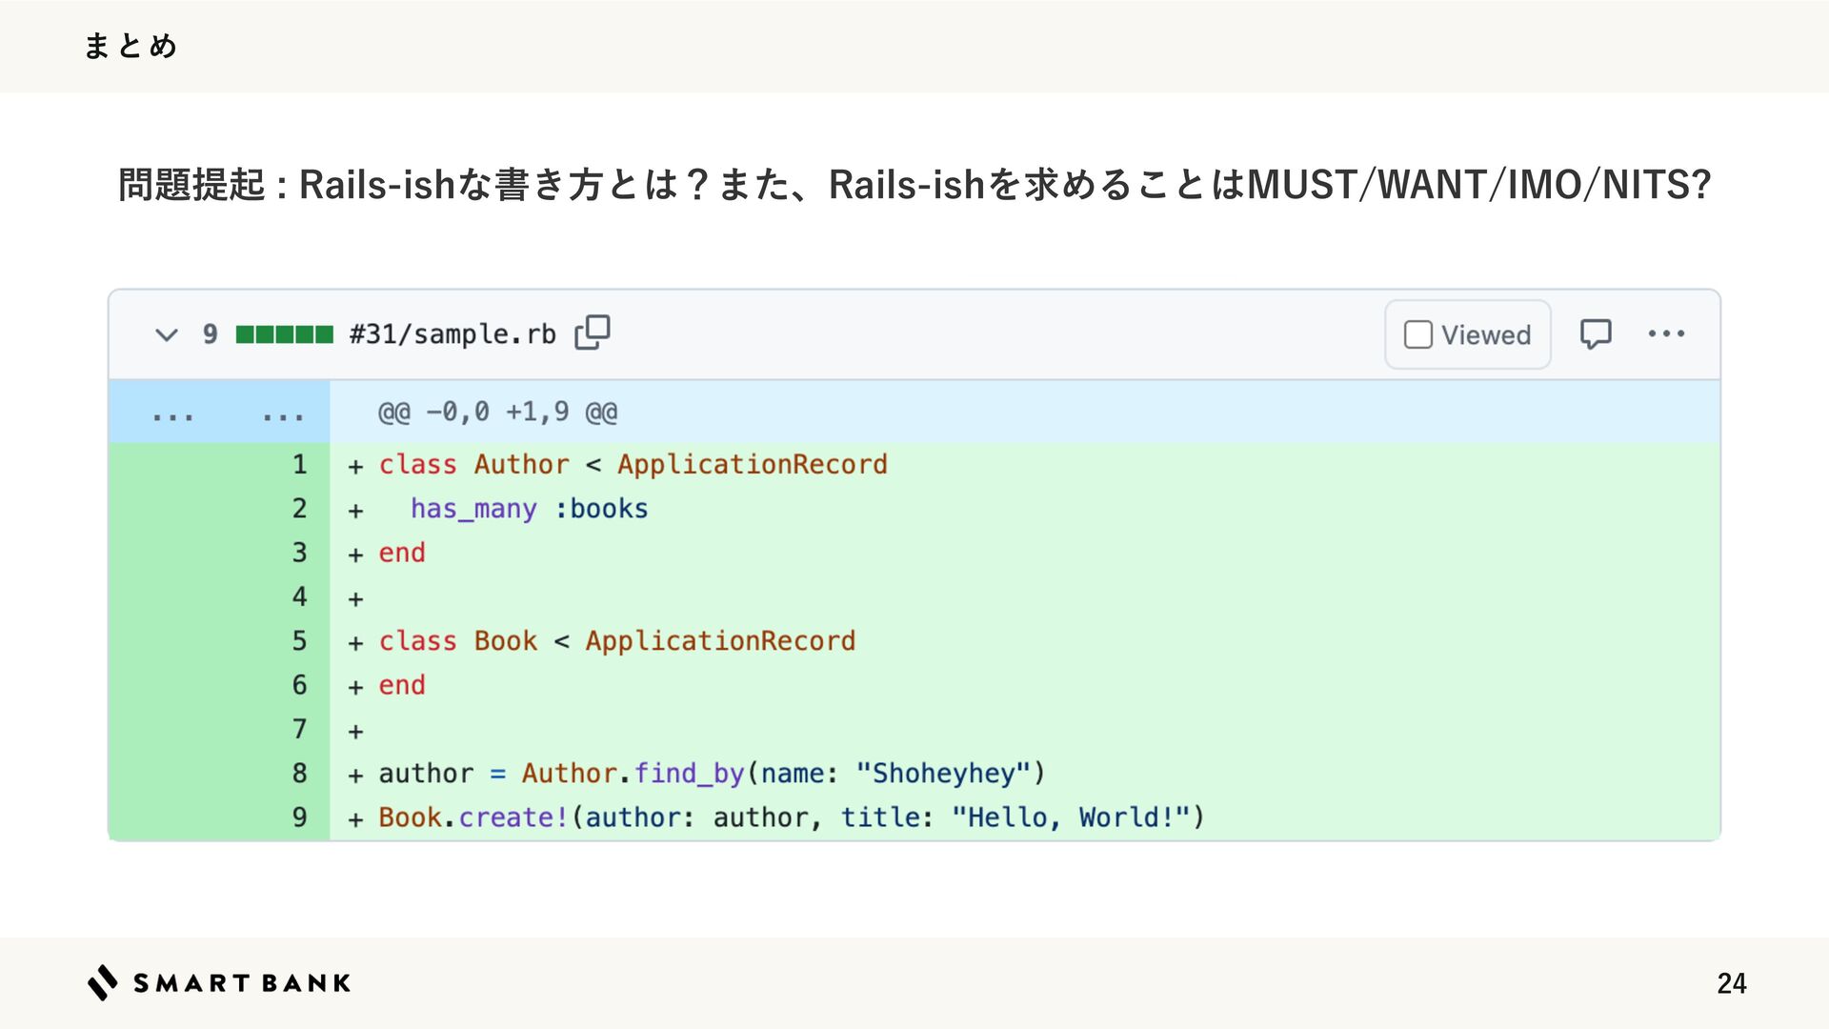The image size is (1829, 1029).
Task: Select line number 5 in the diff
Action: coord(299,641)
